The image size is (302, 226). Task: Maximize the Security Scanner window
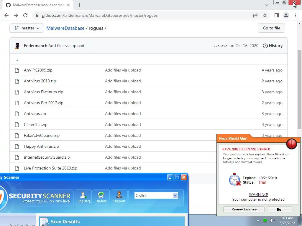click(177, 177)
